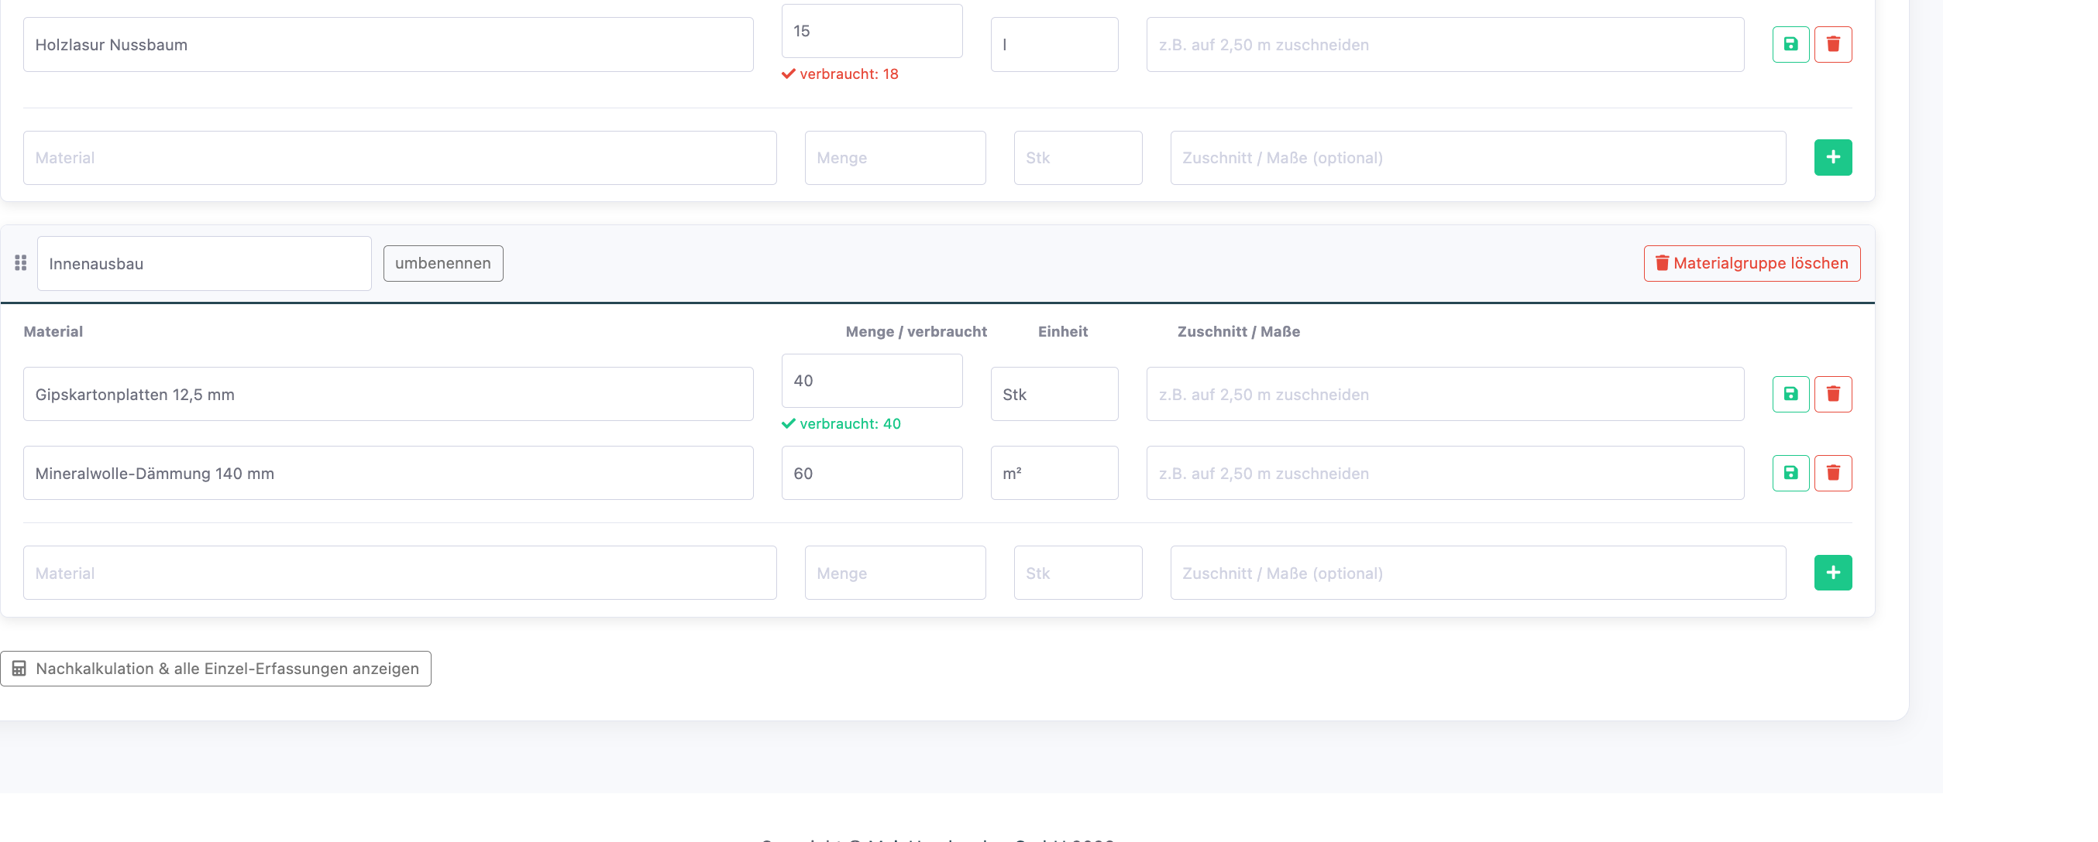Edit the Mineralwolle quantity field showing 60
This screenshot has height=842, width=2098.
[x=872, y=474]
